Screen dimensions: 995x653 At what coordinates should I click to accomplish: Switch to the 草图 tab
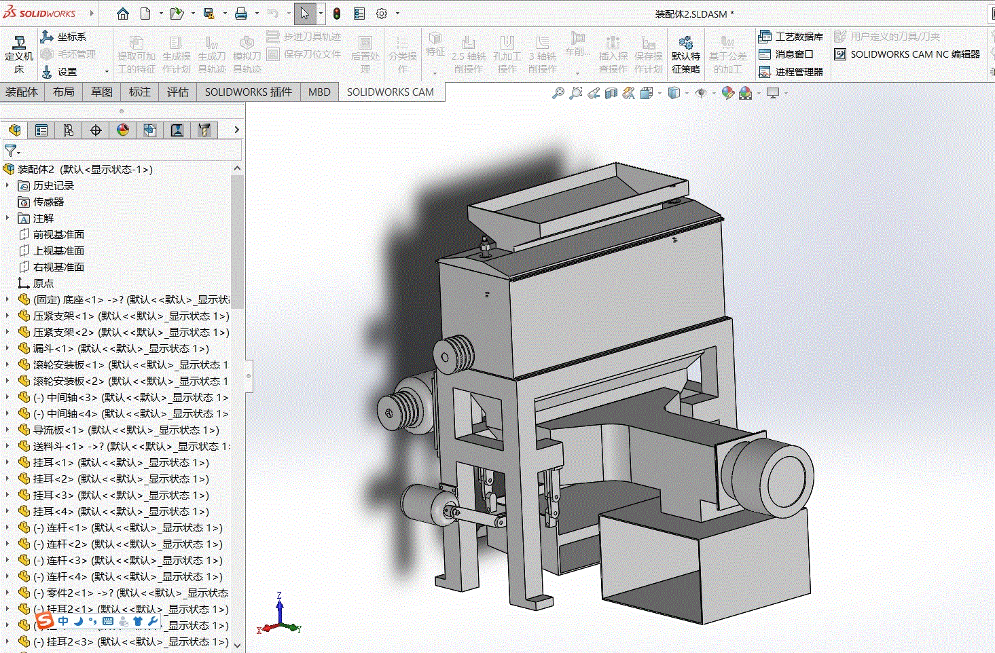(x=102, y=92)
